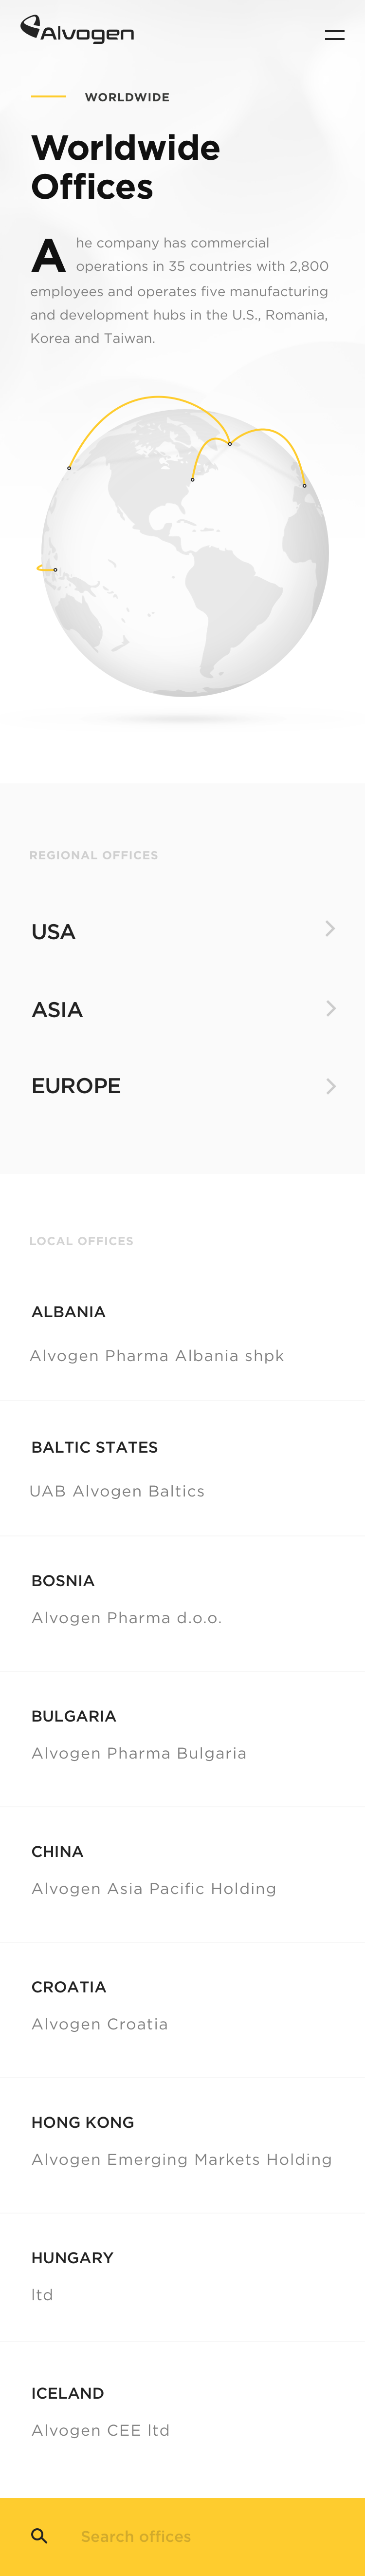Click the search magnifier icon

tap(39, 2535)
